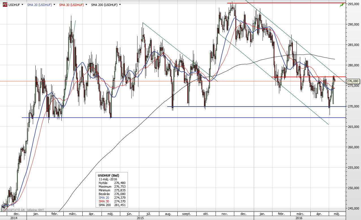Click the 260,000 price axis label
This screenshot has width=361, height=220.
coord(353,147)
